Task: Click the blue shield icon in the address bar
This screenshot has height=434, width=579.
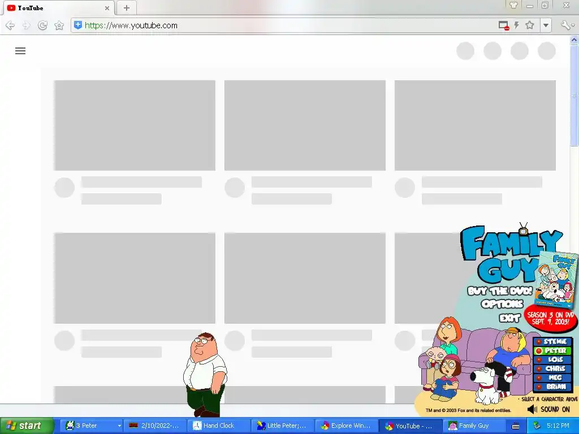Action: [x=78, y=25]
